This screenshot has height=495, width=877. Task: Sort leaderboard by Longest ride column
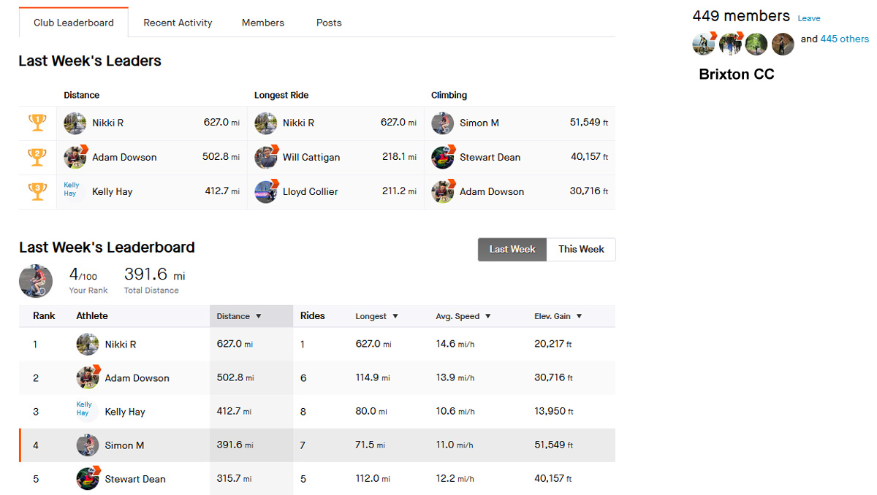[x=376, y=316]
